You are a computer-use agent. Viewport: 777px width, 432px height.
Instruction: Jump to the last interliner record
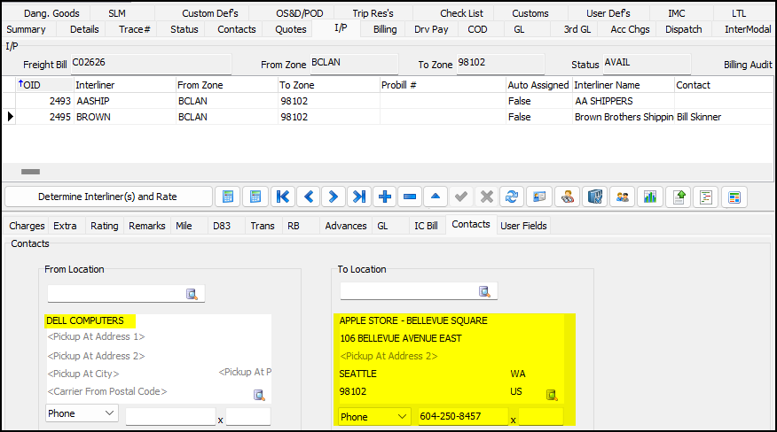coord(358,197)
